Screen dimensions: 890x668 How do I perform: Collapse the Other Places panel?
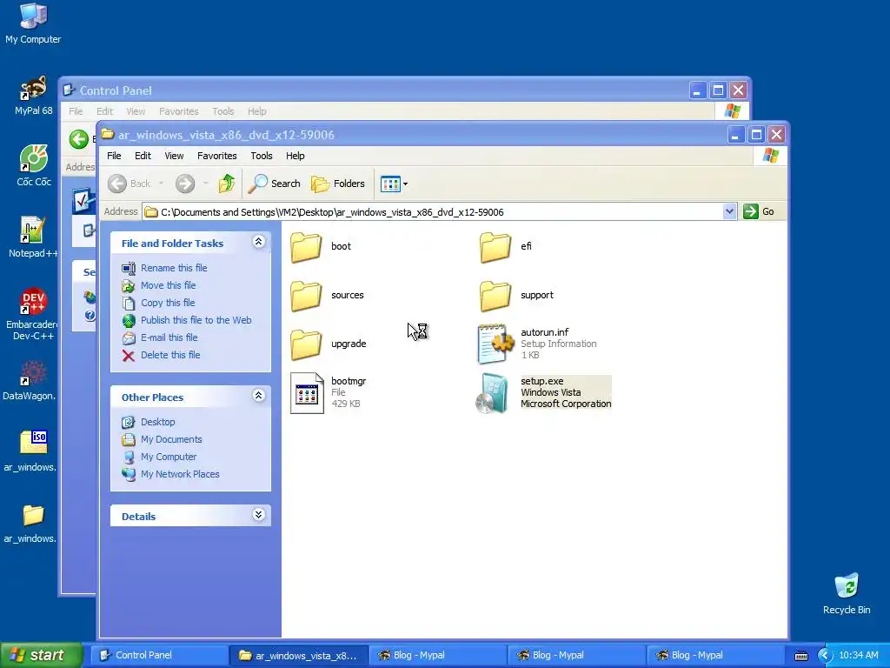(x=258, y=396)
